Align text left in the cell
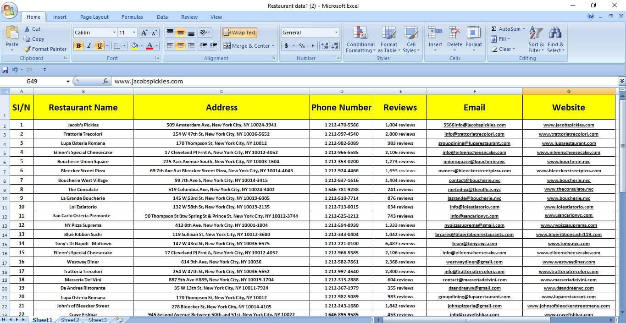Viewport: 626px width, 323px height. pos(170,46)
